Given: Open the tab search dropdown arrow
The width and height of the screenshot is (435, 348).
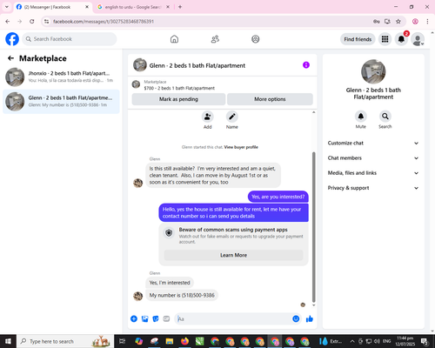Looking at the screenshot, I should [7, 7].
